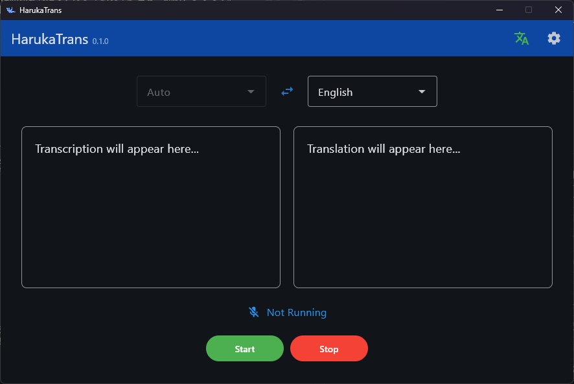The width and height of the screenshot is (574, 384).
Task: Open settings with the gear icon
Action: pos(553,38)
